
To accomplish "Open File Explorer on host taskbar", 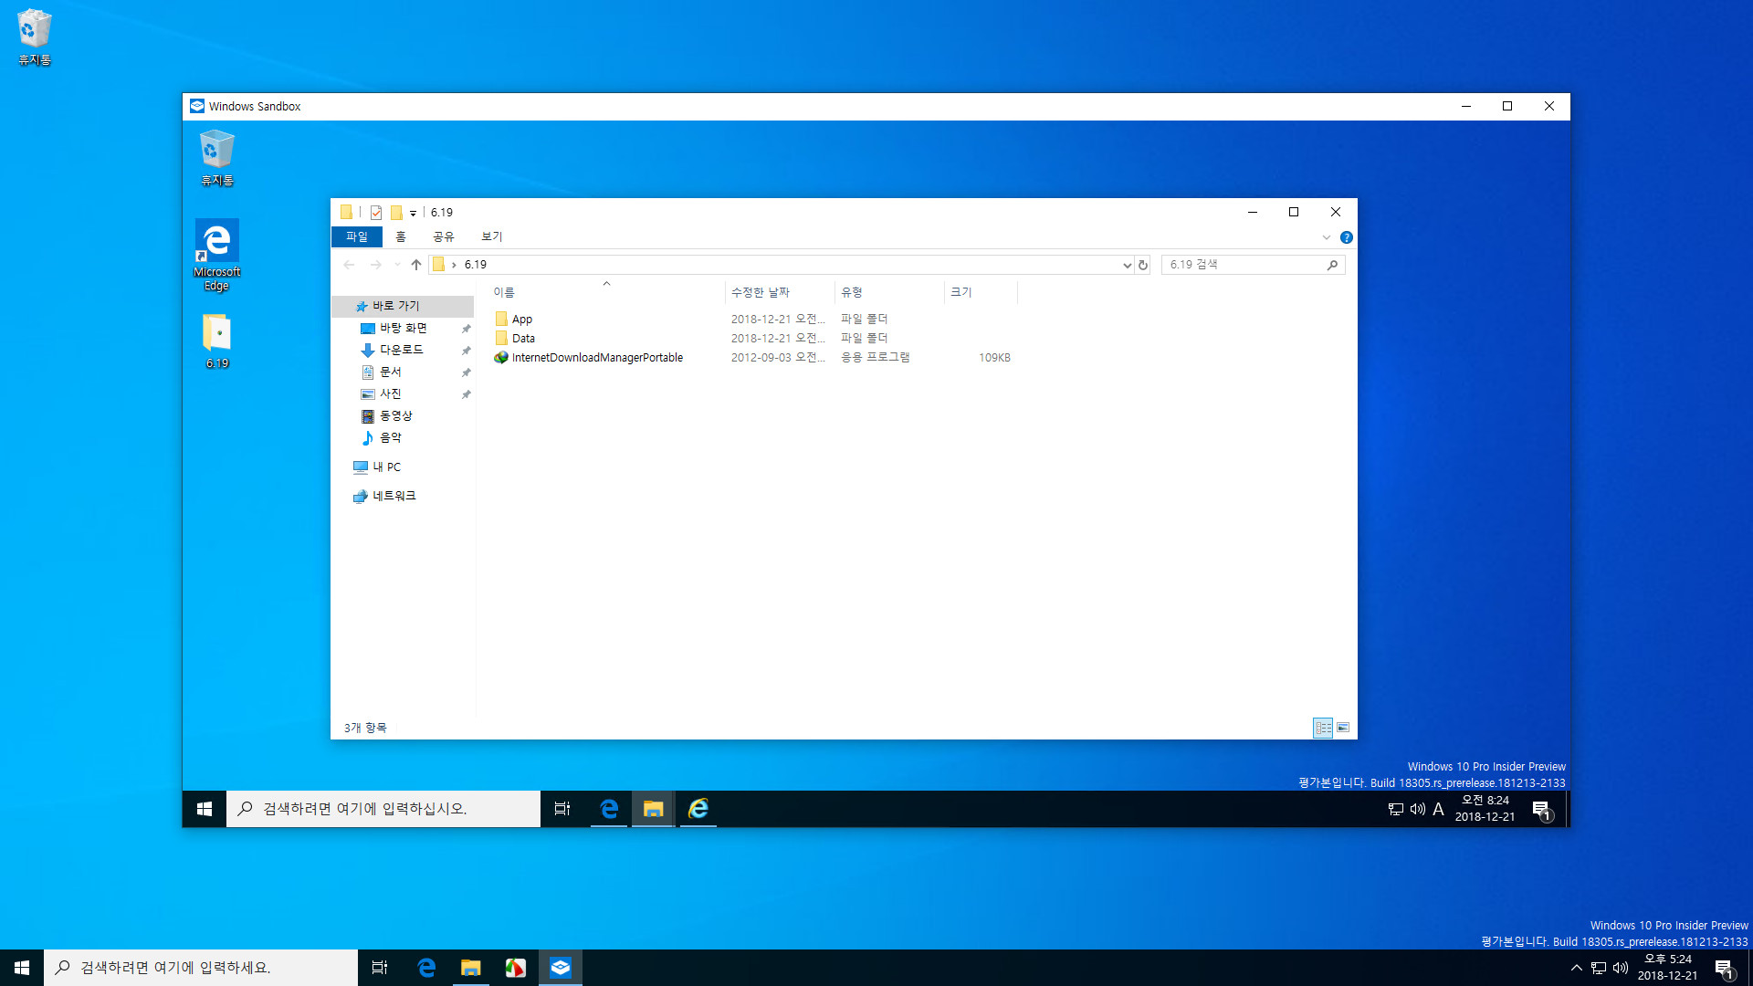I will (x=470, y=968).
